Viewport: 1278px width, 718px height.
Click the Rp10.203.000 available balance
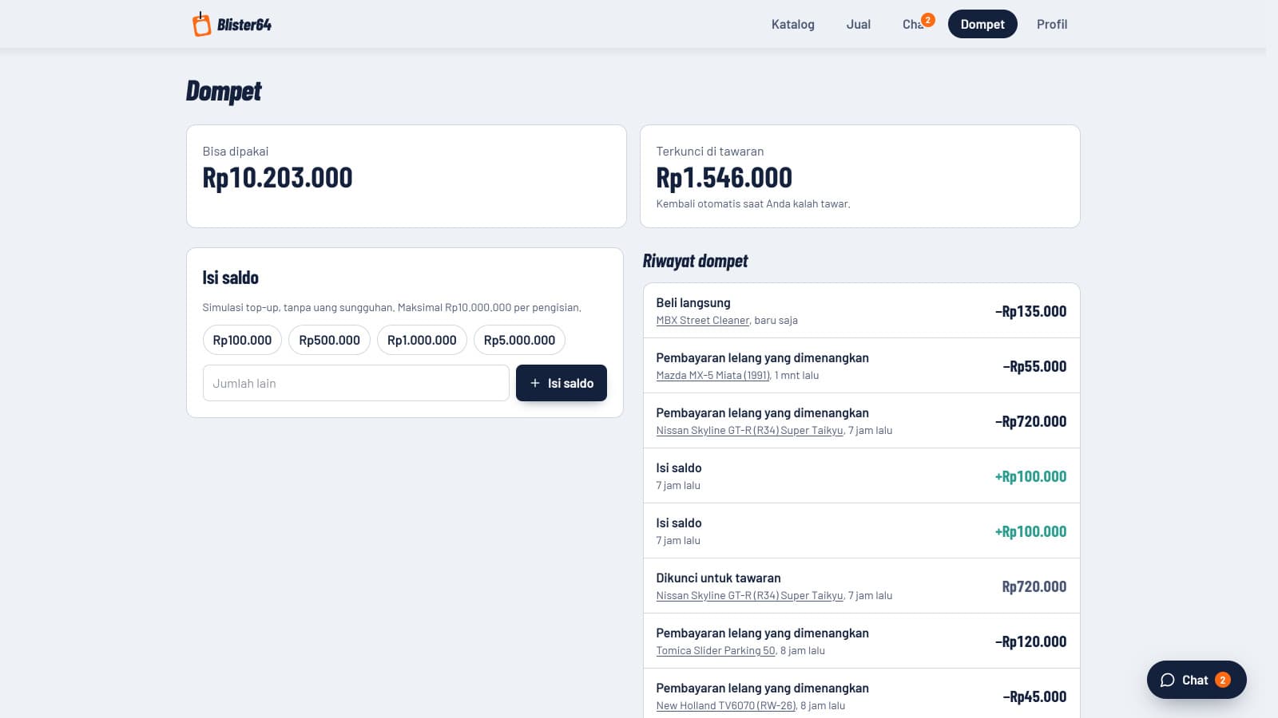click(x=277, y=178)
